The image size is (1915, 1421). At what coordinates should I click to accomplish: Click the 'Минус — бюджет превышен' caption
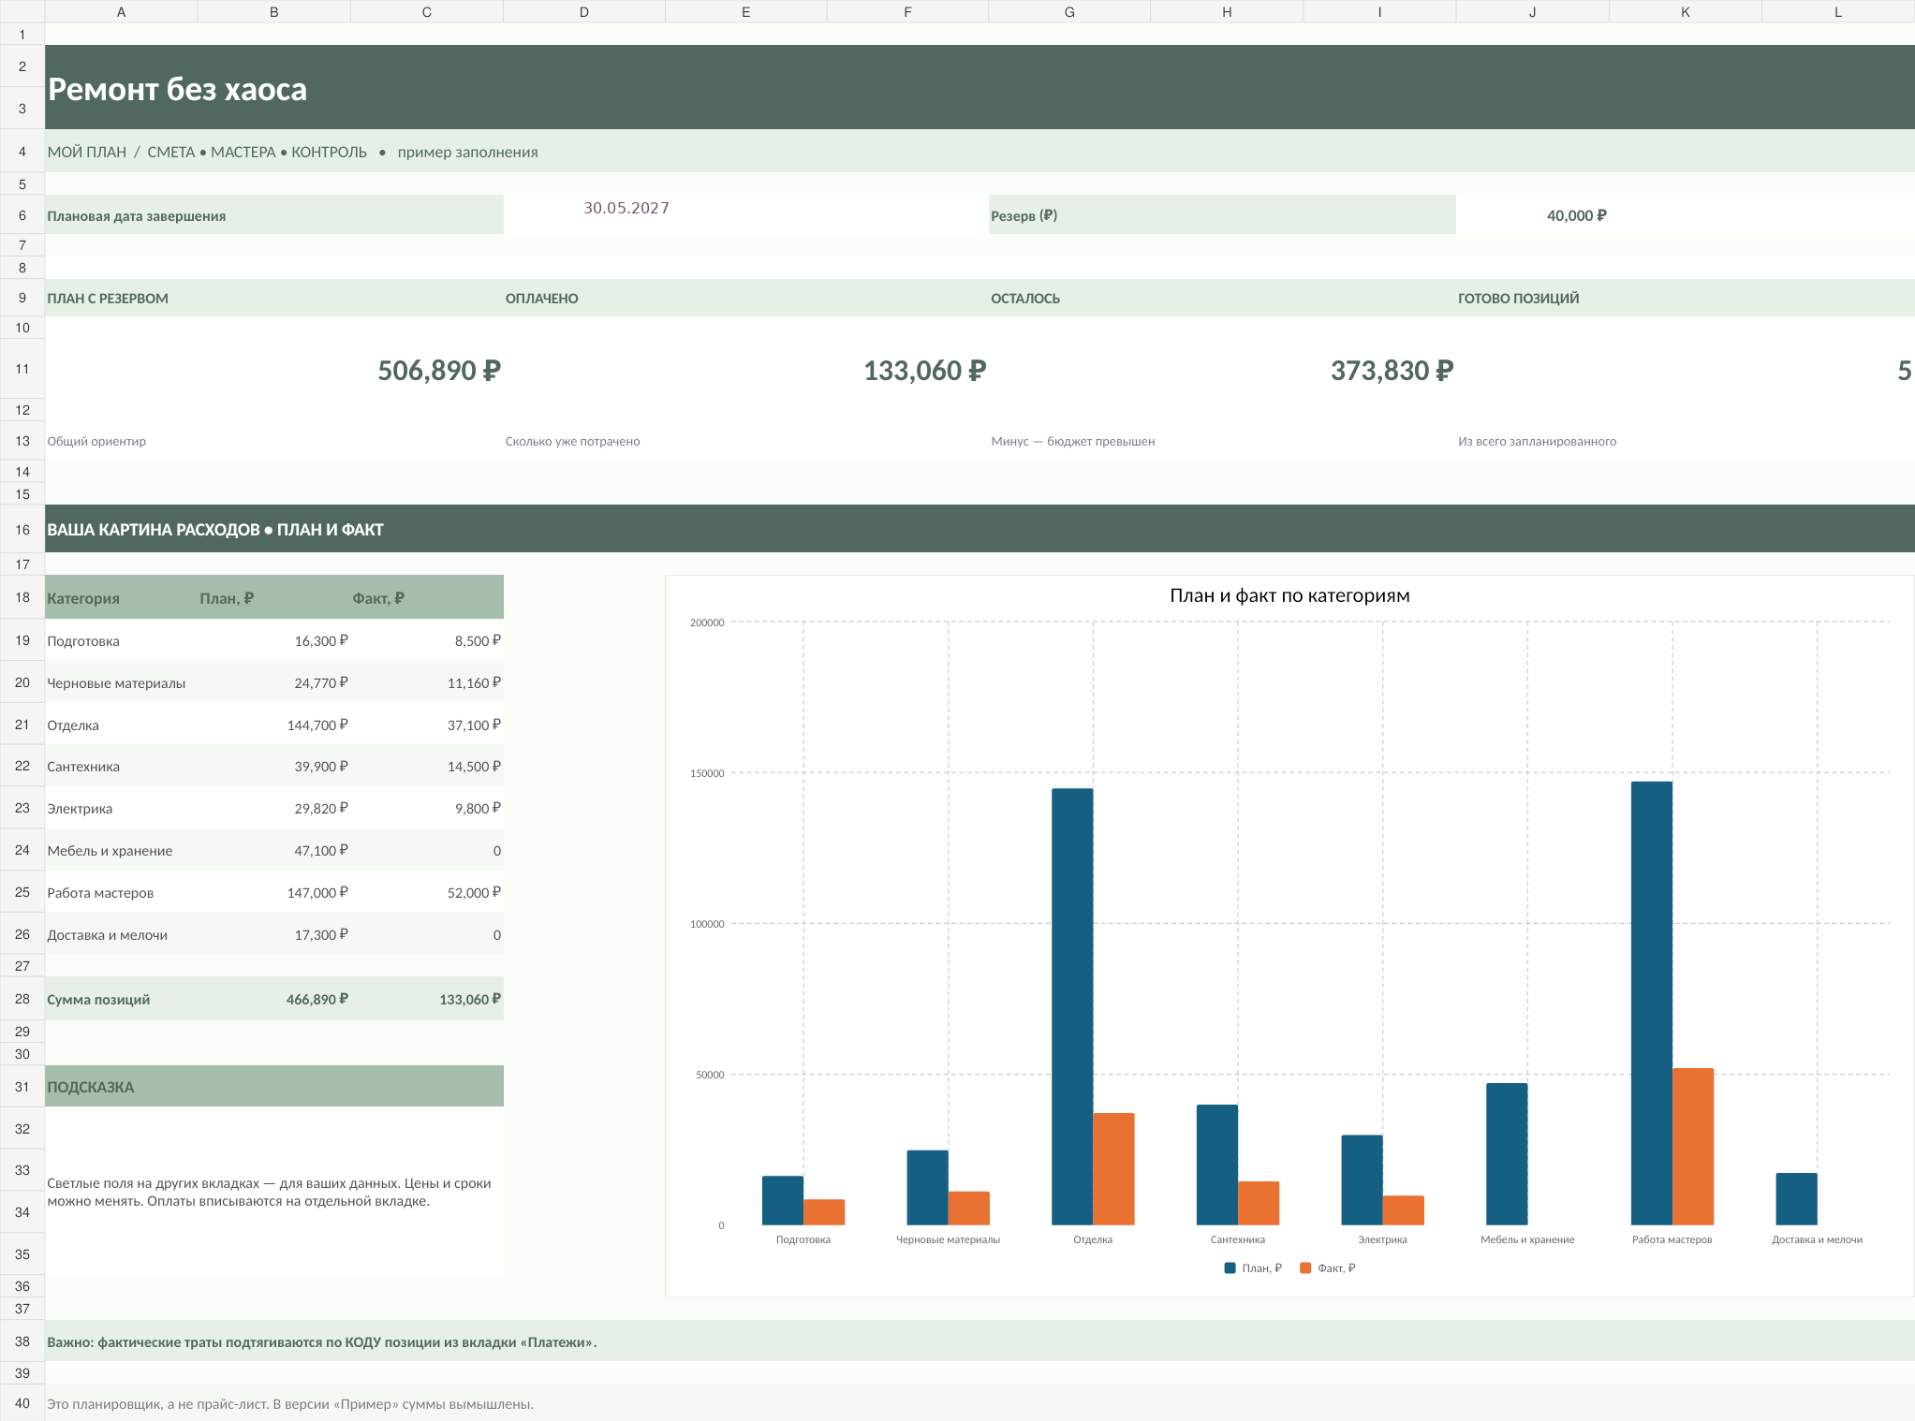coord(1073,442)
